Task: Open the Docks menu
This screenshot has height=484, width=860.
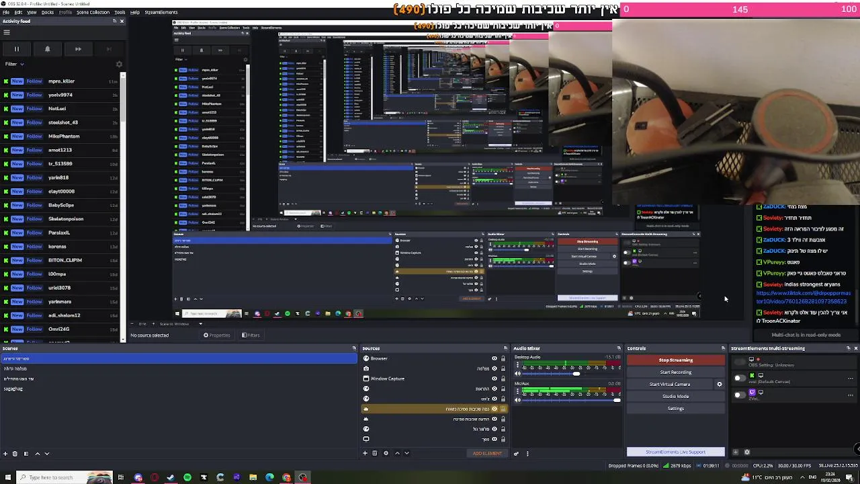Action: tap(48, 12)
